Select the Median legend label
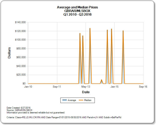 pos(88,100)
